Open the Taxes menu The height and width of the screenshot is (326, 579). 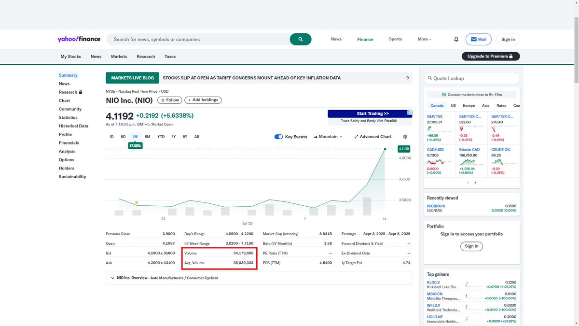click(170, 57)
